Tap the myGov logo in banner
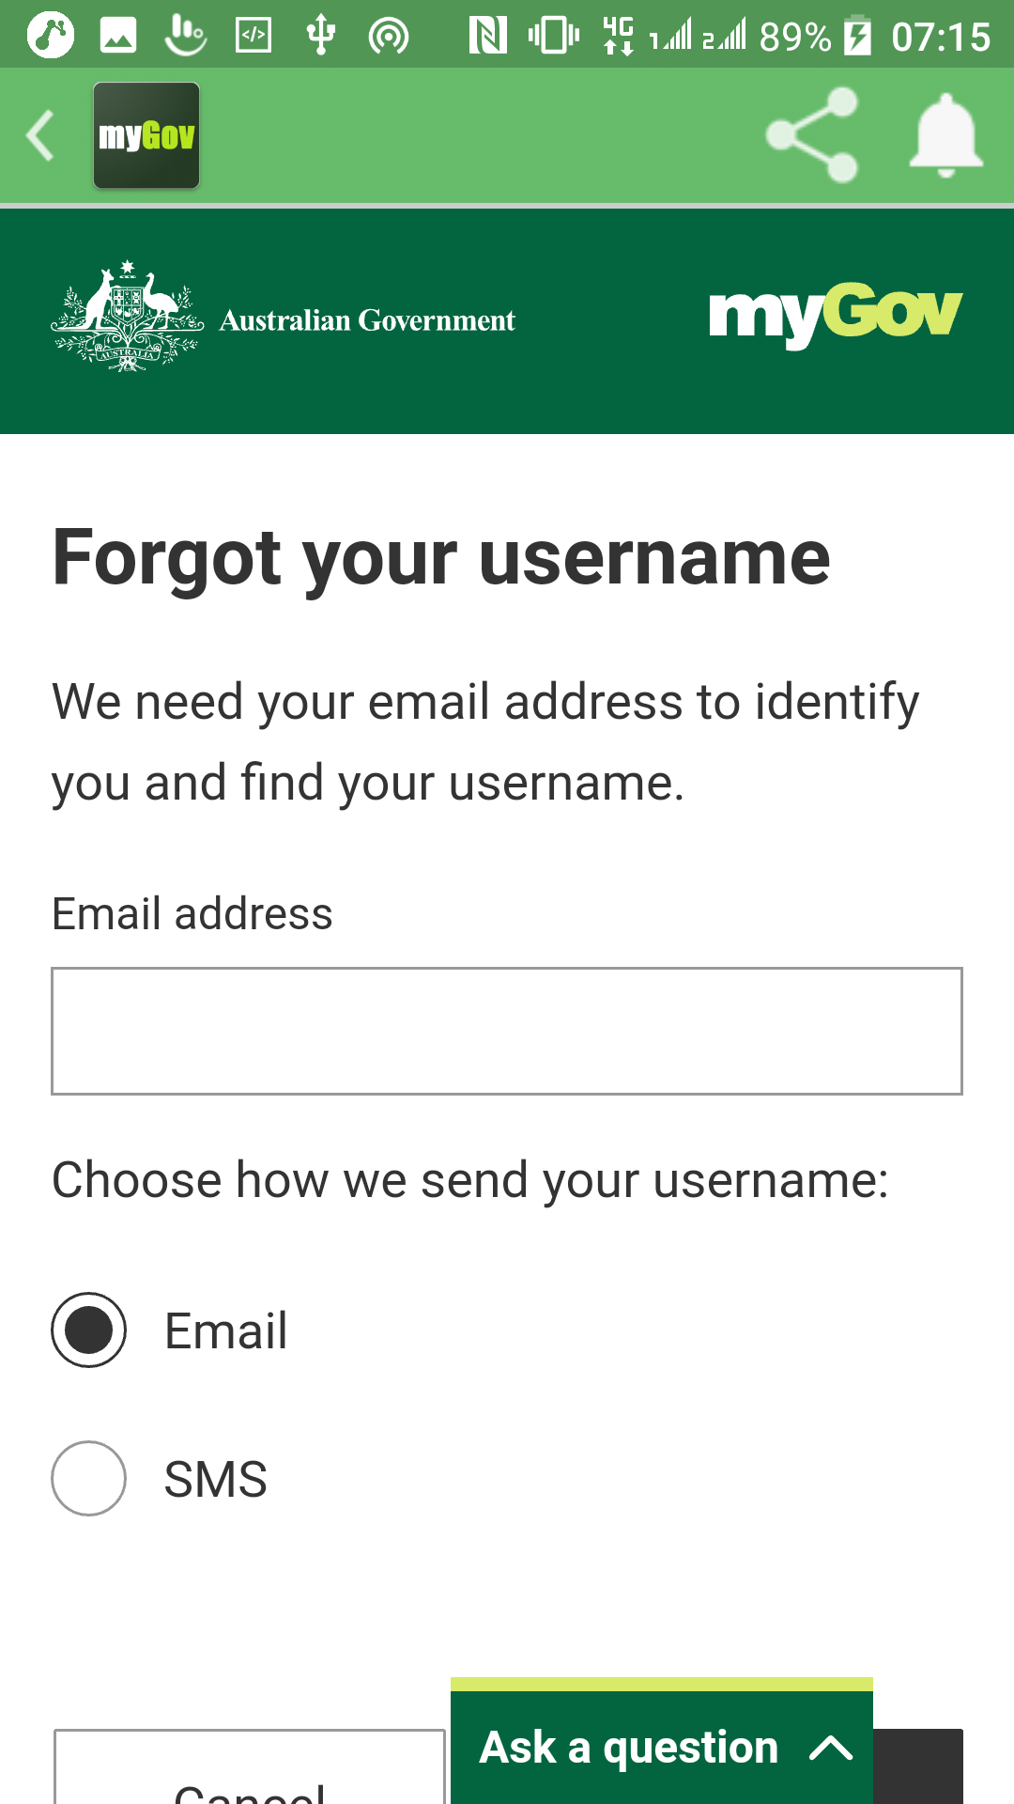The image size is (1014, 1804). tap(836, 315)
